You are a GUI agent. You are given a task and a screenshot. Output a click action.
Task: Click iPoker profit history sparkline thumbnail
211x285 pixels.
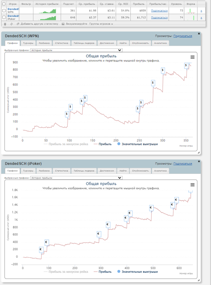(47, 18)
